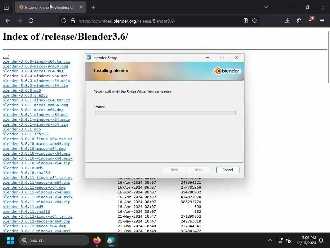
Task: Open a new tab with plus button
Action: 93,7
